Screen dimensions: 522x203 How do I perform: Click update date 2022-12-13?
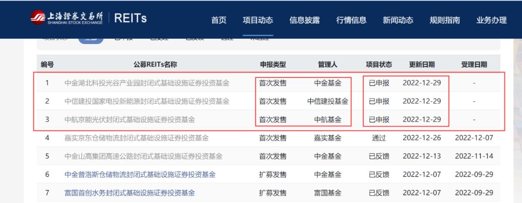coord(422,156)
